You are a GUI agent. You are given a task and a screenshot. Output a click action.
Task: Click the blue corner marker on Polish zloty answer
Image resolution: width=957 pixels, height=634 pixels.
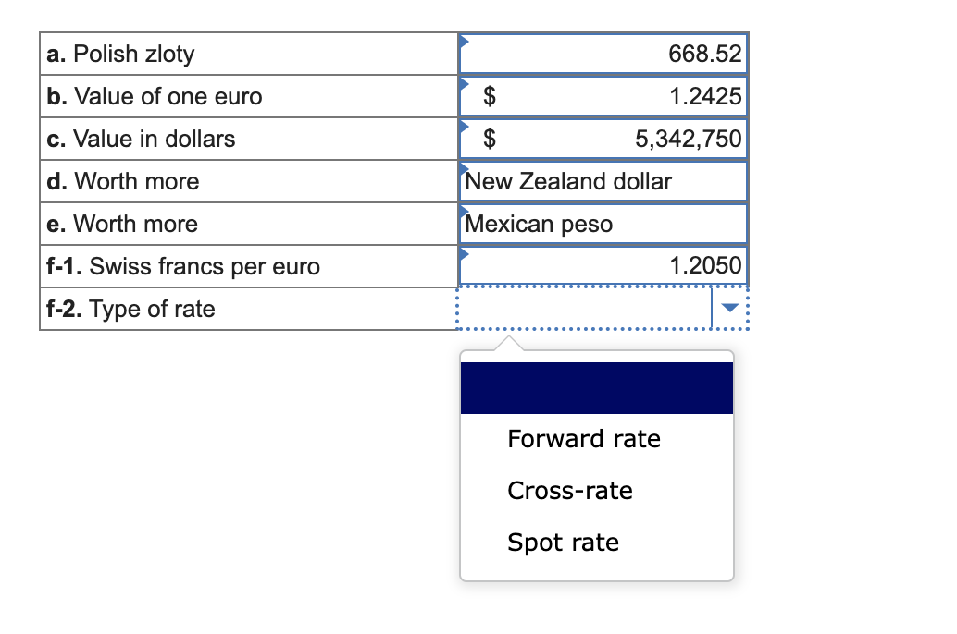pos(464,43)
